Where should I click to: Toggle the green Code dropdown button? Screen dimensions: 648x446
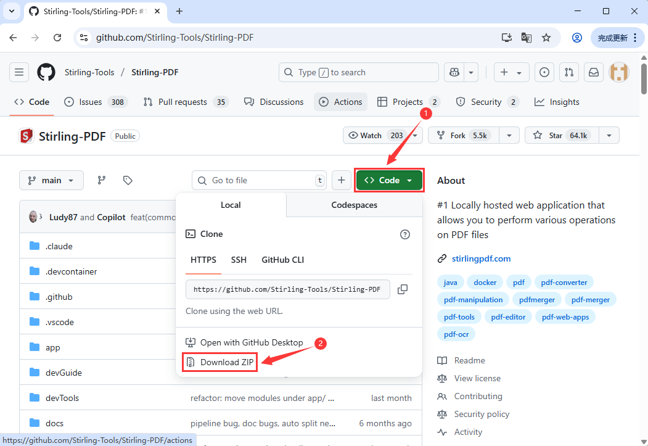pos(389,180)
